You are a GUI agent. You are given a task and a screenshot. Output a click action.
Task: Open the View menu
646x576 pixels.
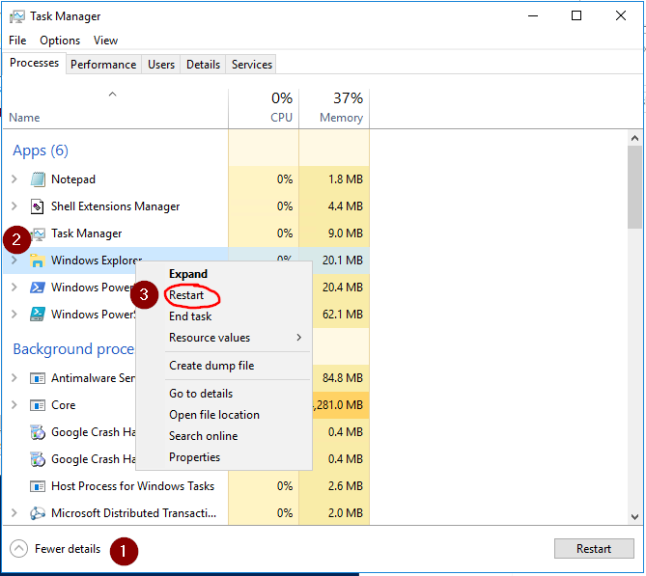pyautogui.click(x=105, y=41)
